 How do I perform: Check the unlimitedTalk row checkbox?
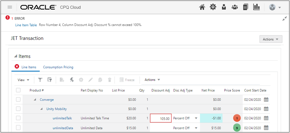(x=18, y=118)
